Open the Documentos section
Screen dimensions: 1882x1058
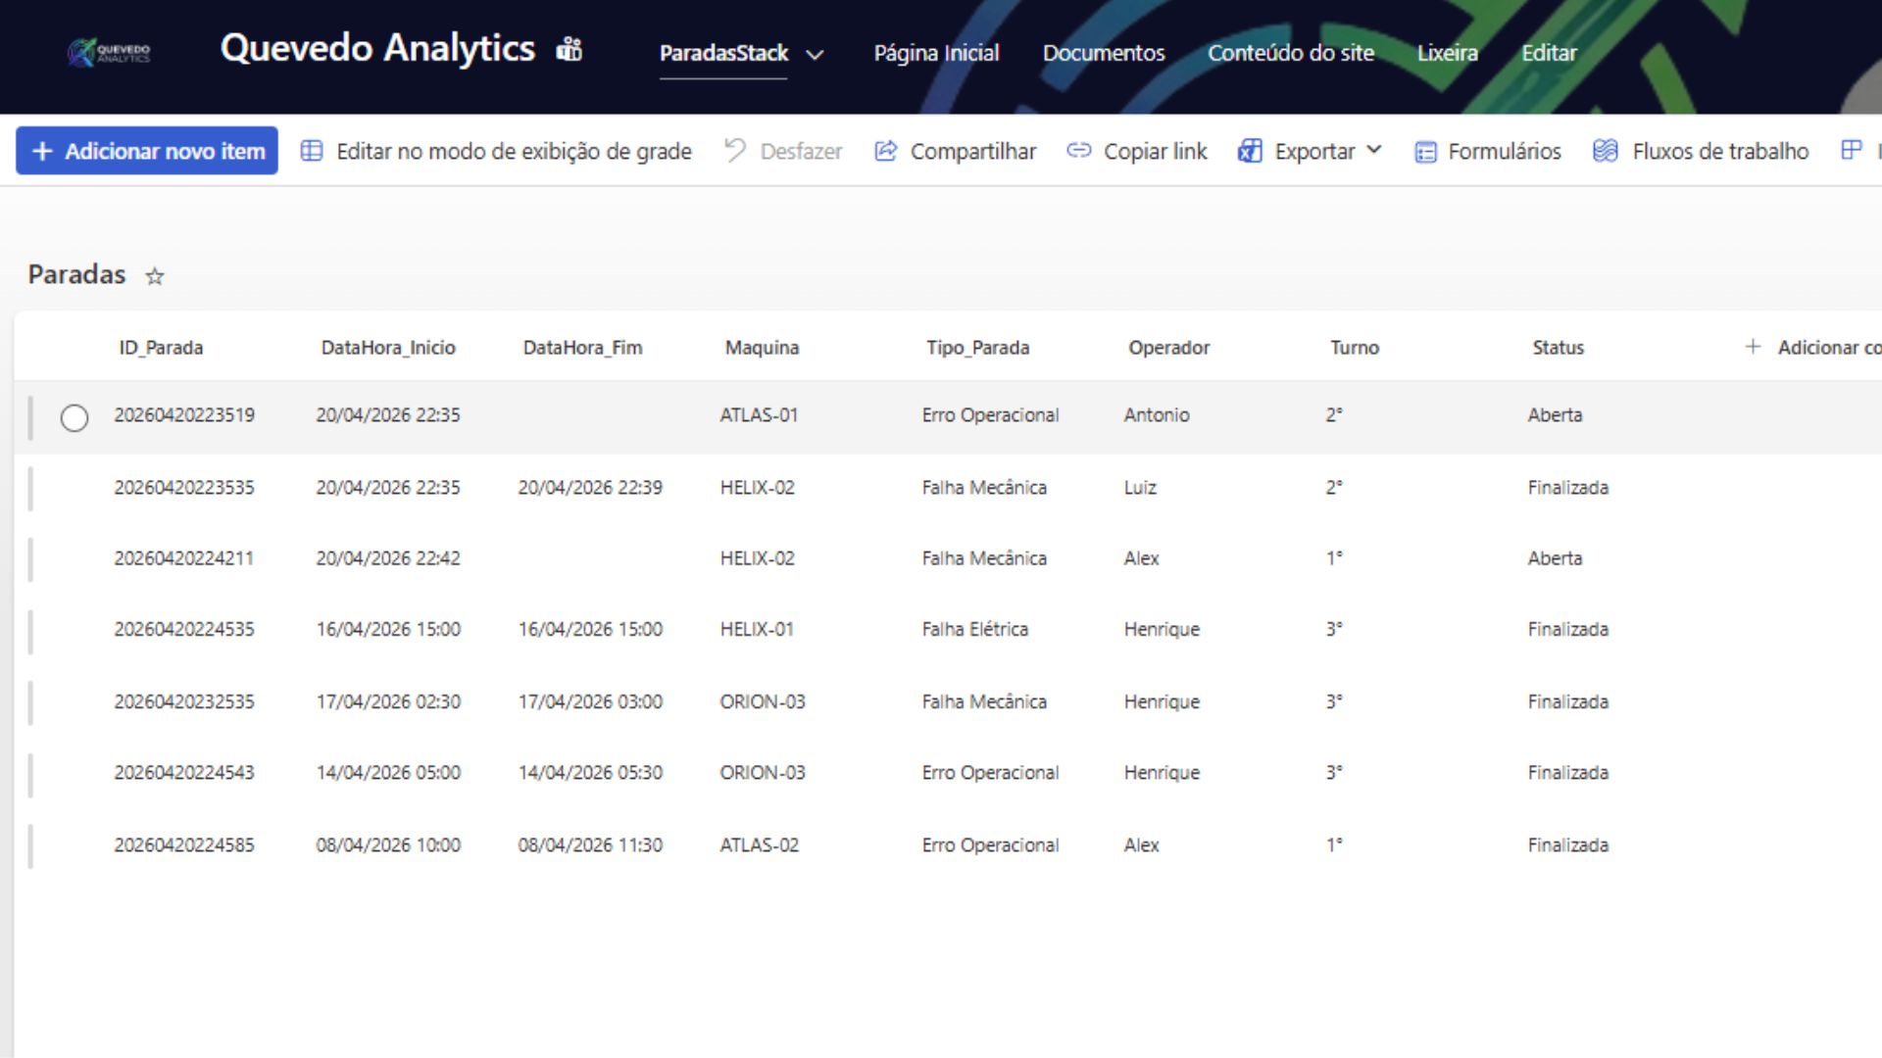1104,54
